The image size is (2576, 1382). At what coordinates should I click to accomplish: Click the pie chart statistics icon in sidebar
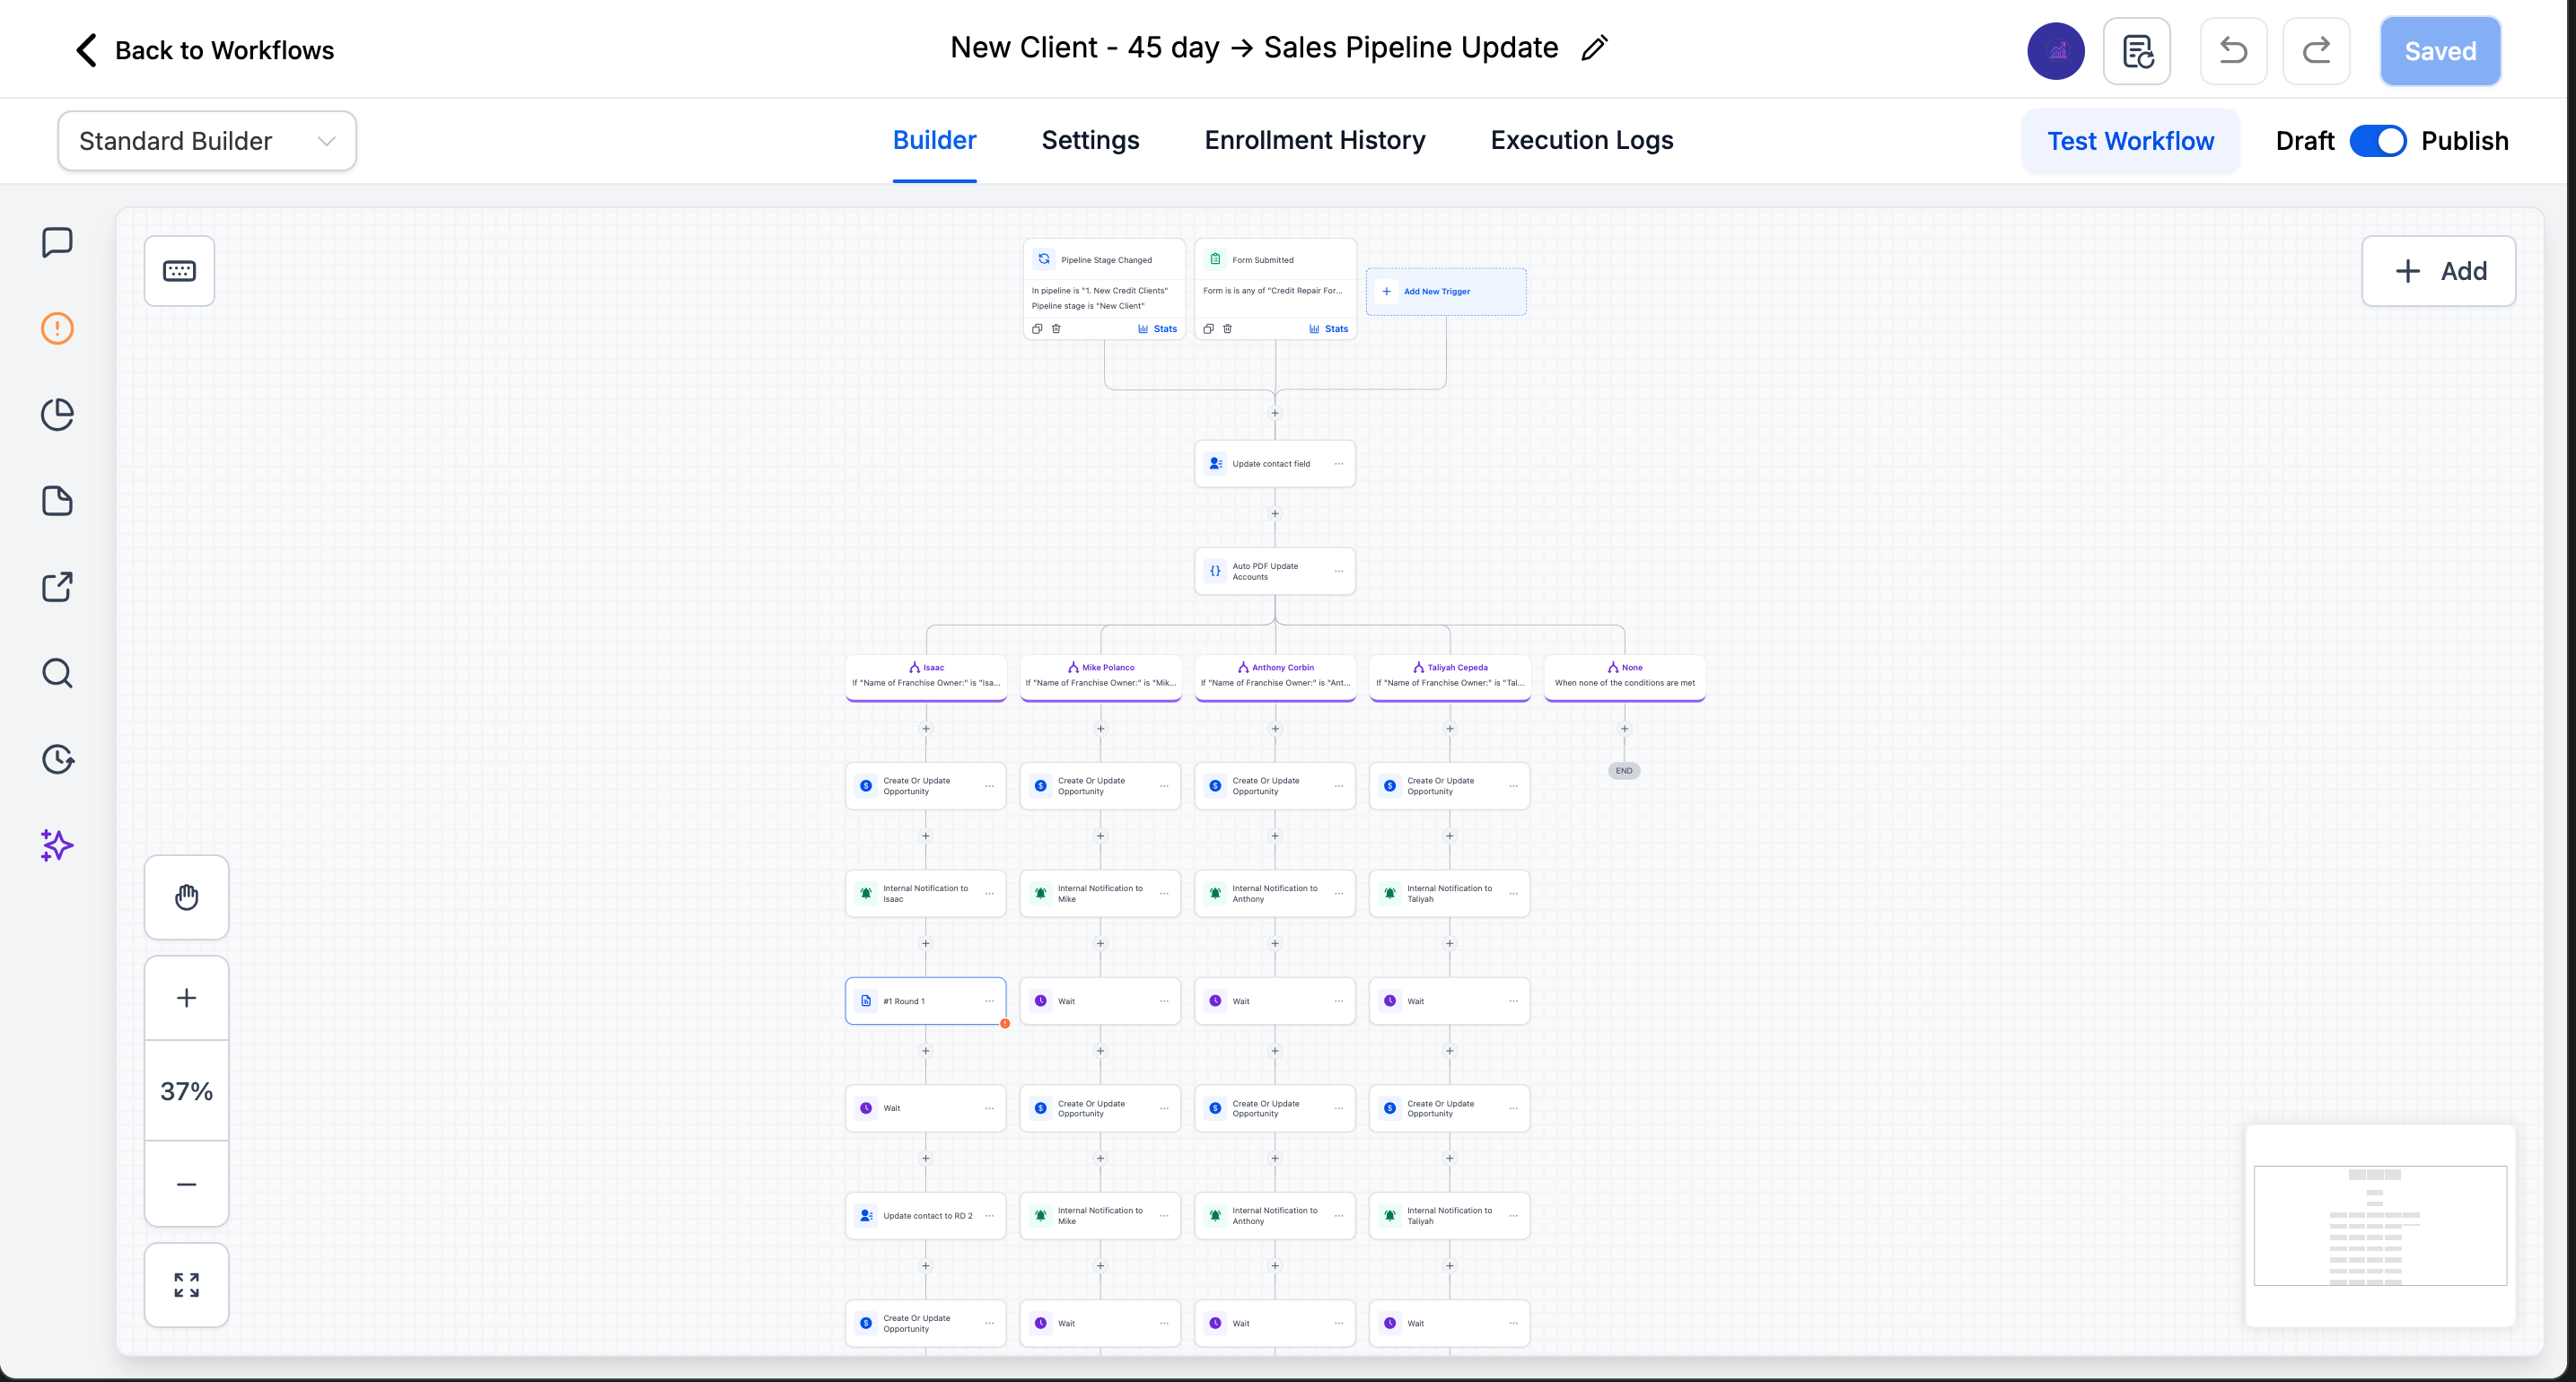[x=57, y=414]
